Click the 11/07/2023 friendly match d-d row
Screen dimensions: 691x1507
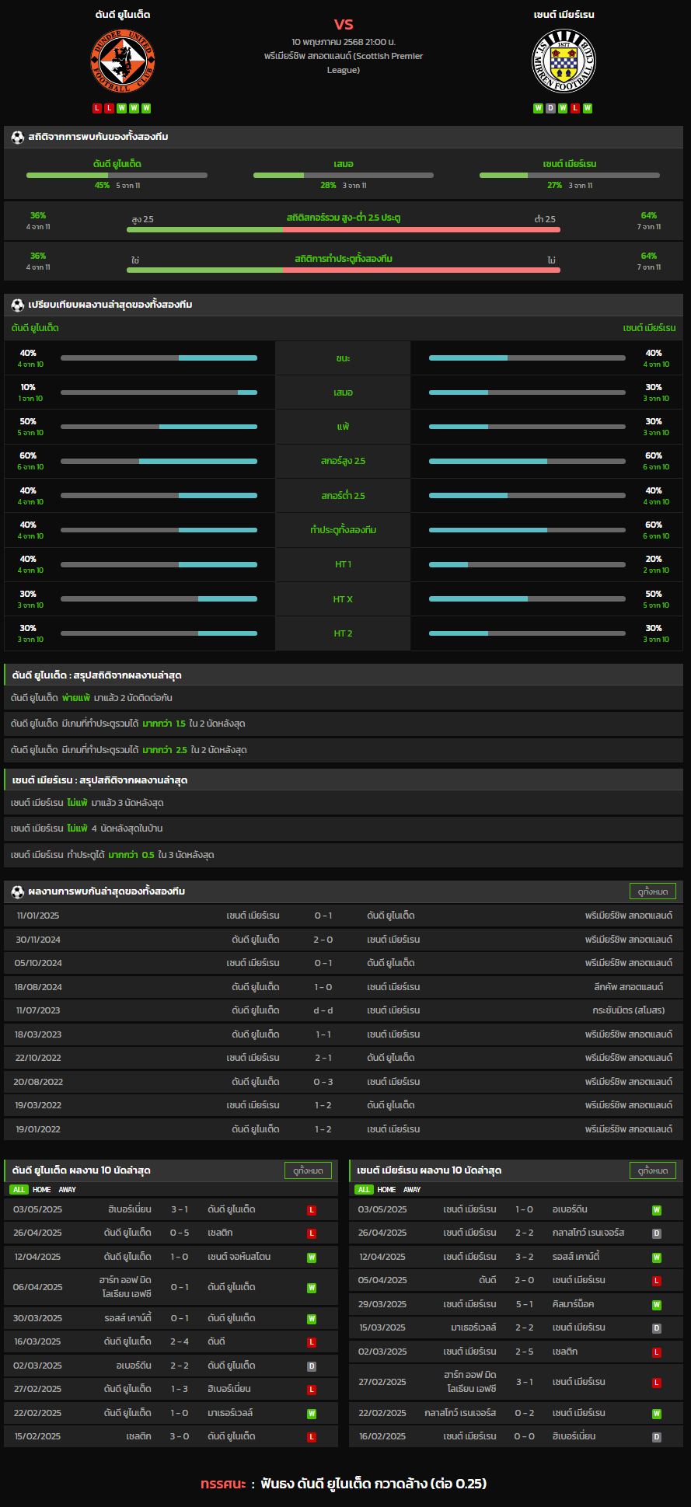click(x=344, y=1010)
